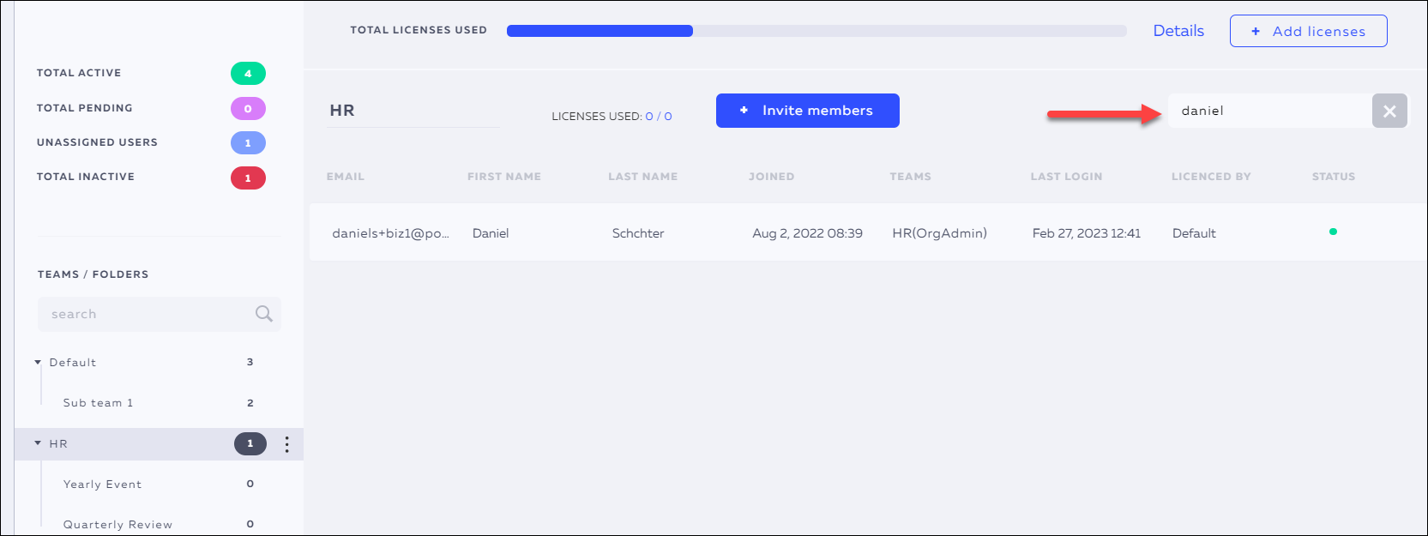Click the Aug 2, 2022 08:39 joined date
Viewport: 1428px width, 536px height.
(x=807, y=233)
